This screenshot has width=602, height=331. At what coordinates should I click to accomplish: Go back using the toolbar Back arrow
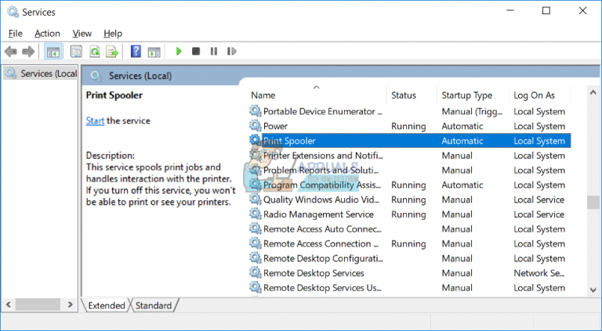pos(11,52)
